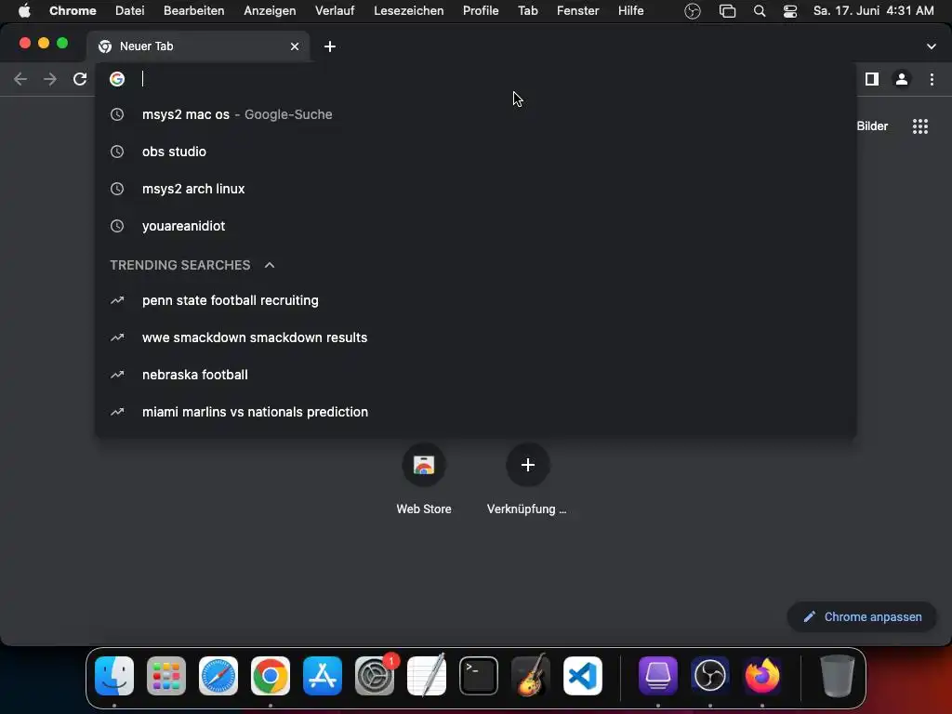Viewport: 952px width, 714px height.
Task: Click the Google icon in address bar
Action: [117, 79]
